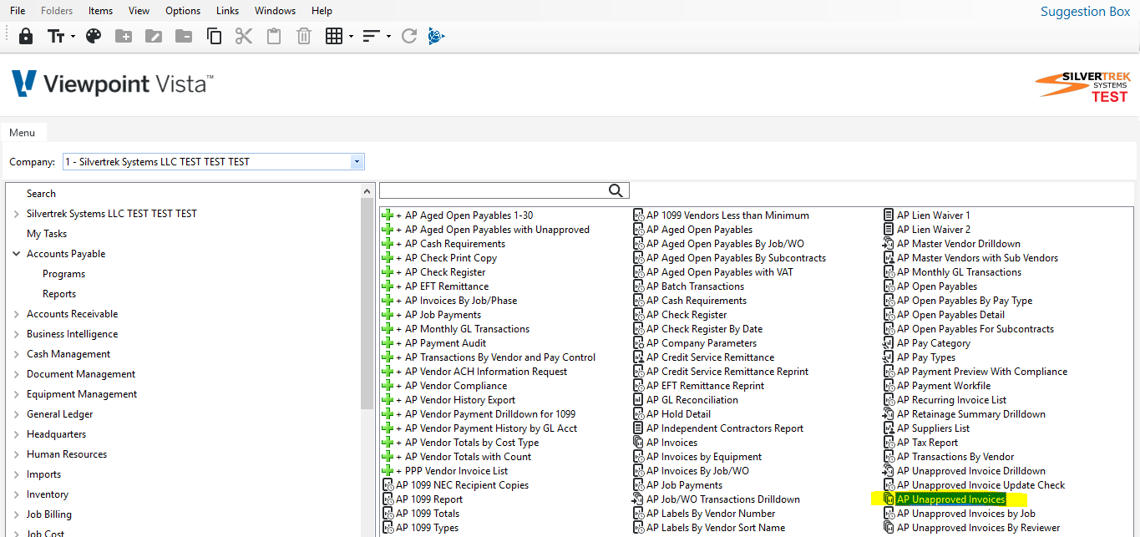Click the lock icon in the toolbar
The image size is (1140, 537).
pos(26,36)
